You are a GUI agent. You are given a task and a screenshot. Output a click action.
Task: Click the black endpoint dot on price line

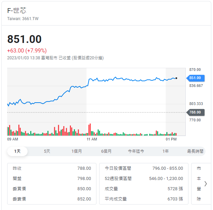[176, 78]
